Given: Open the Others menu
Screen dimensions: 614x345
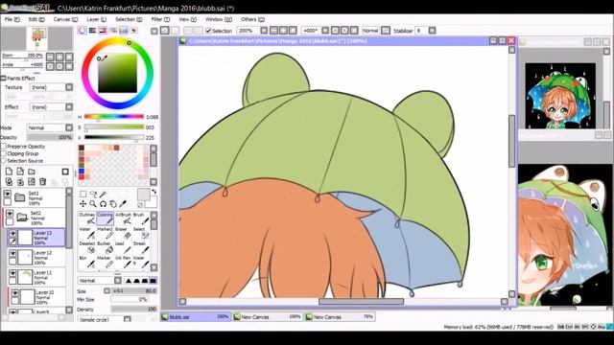Looking at the screenshot, I should [252, 19].
